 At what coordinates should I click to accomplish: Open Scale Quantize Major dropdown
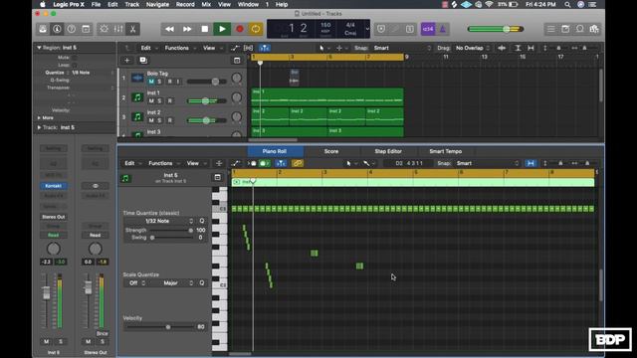click(172, 282)
